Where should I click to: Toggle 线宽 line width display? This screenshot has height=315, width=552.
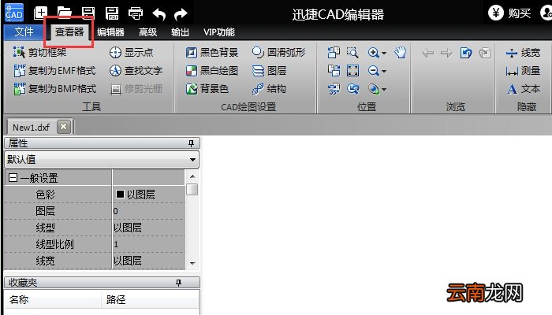[523, 53]
